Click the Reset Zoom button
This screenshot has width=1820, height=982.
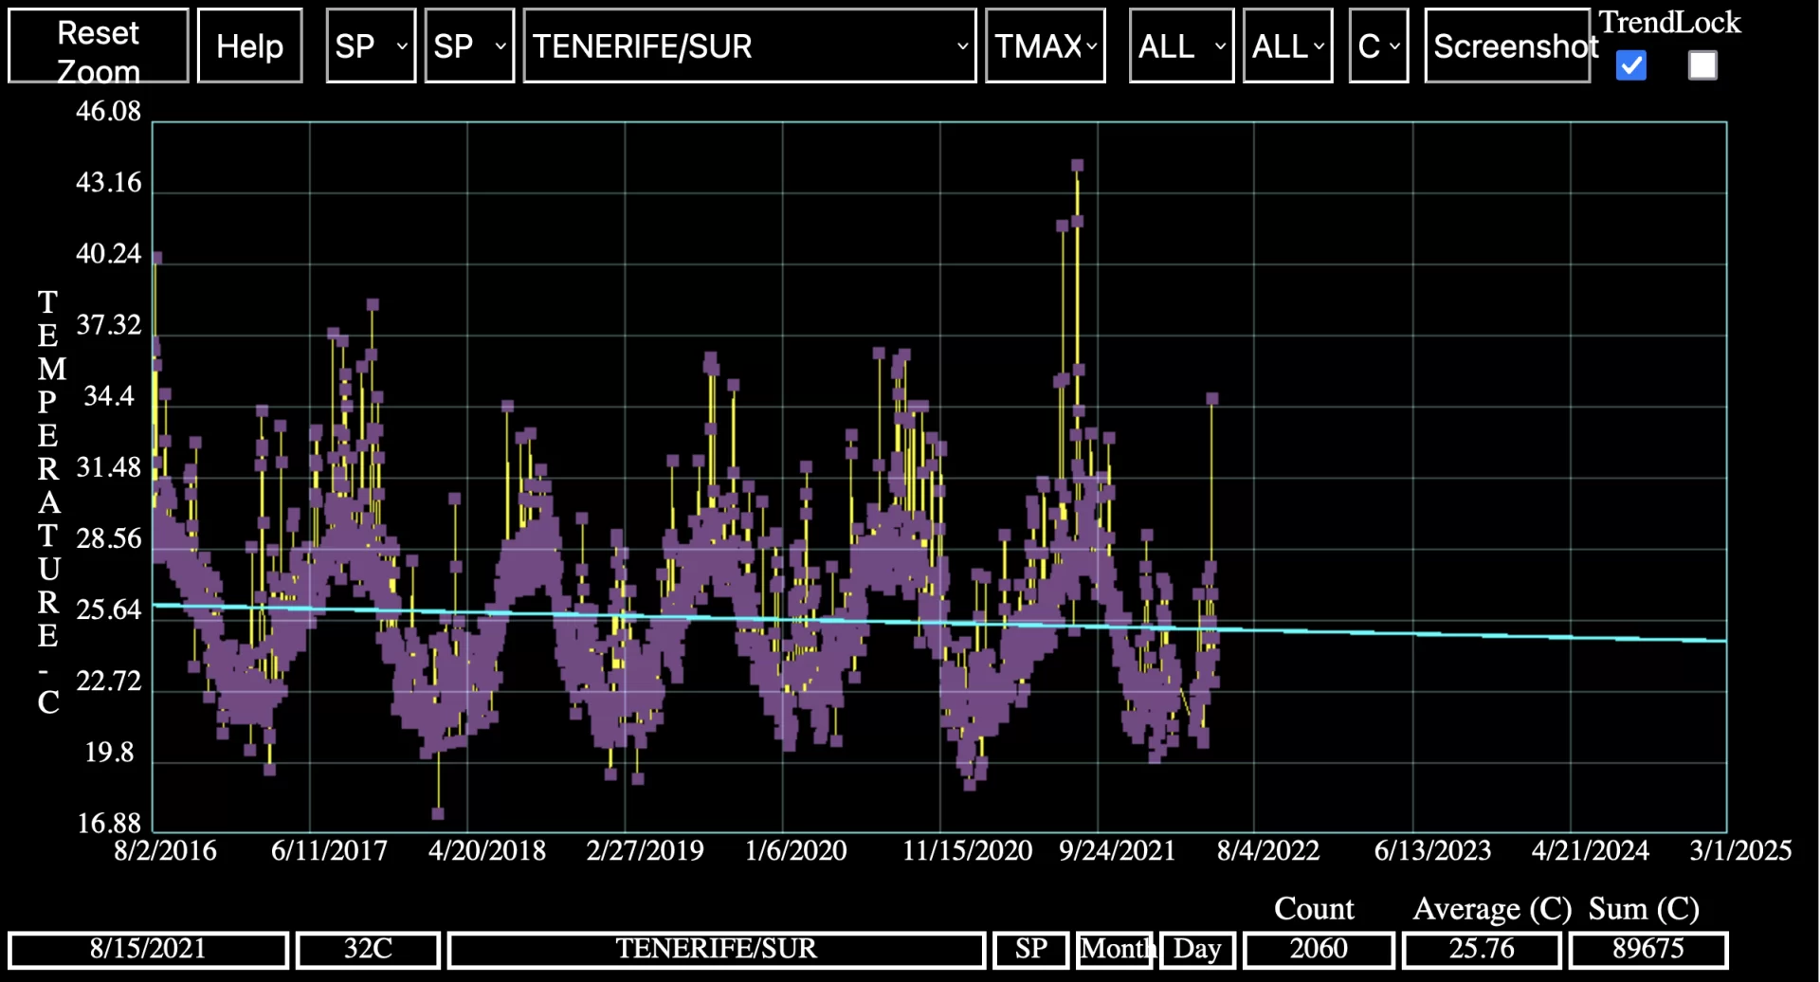pos(98,45)
